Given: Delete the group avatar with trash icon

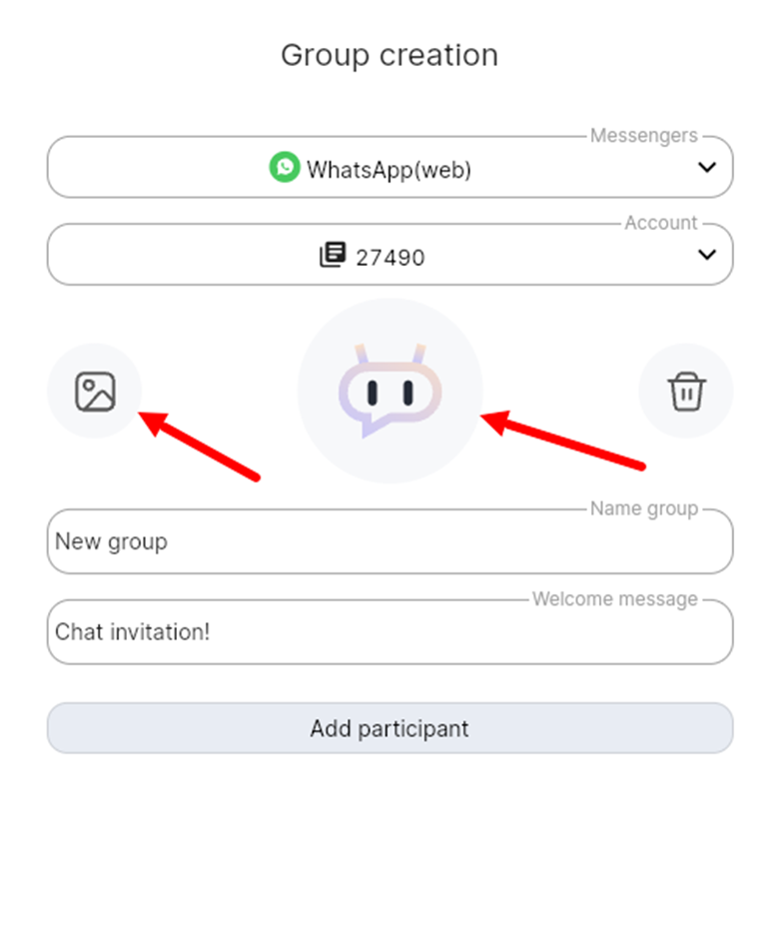Looking at the screenshot, I should click(x=686, y=391).
